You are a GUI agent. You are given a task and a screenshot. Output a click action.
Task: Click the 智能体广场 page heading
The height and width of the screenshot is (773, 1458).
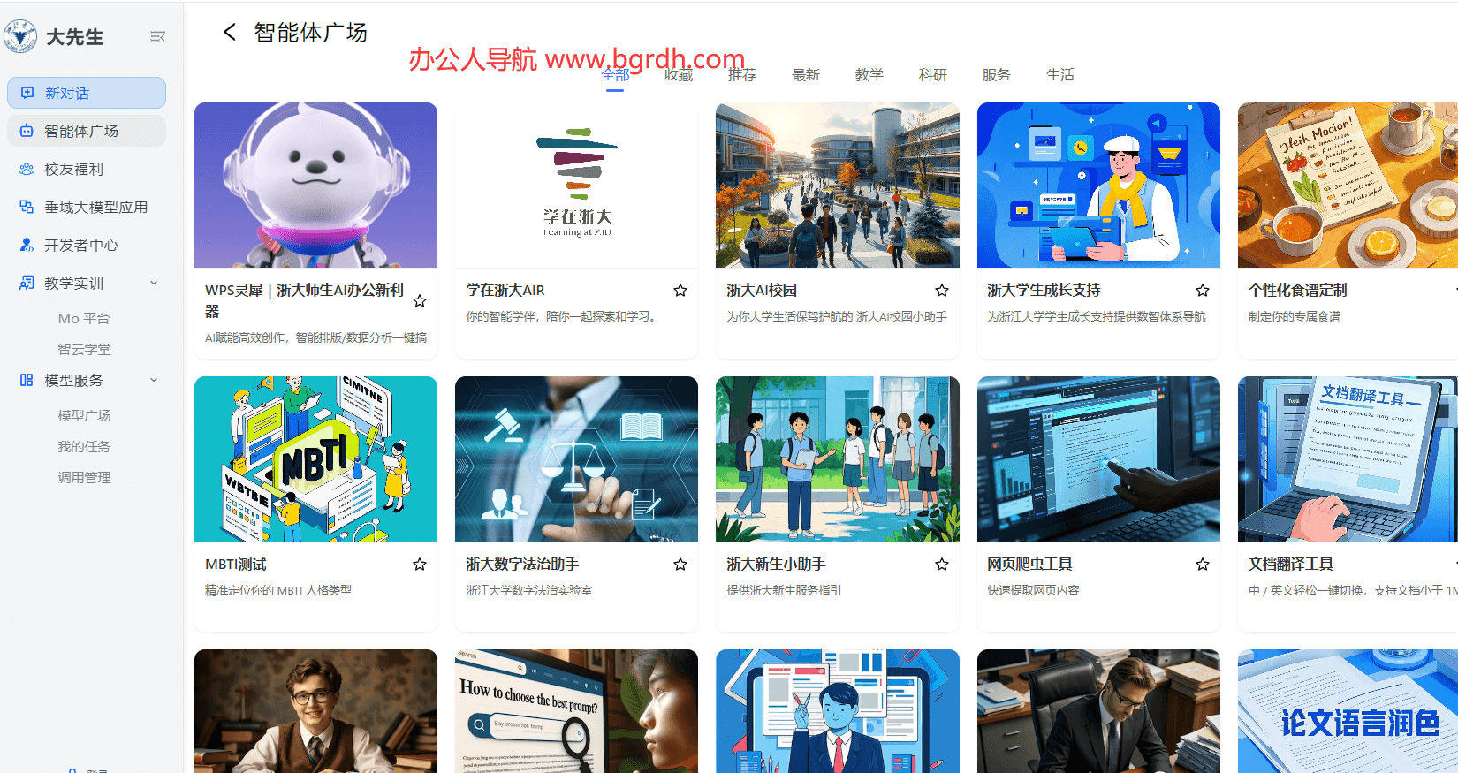click(310, 33)
